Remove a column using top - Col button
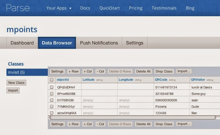This screenshot has height=135, width=220. [100, 71]
